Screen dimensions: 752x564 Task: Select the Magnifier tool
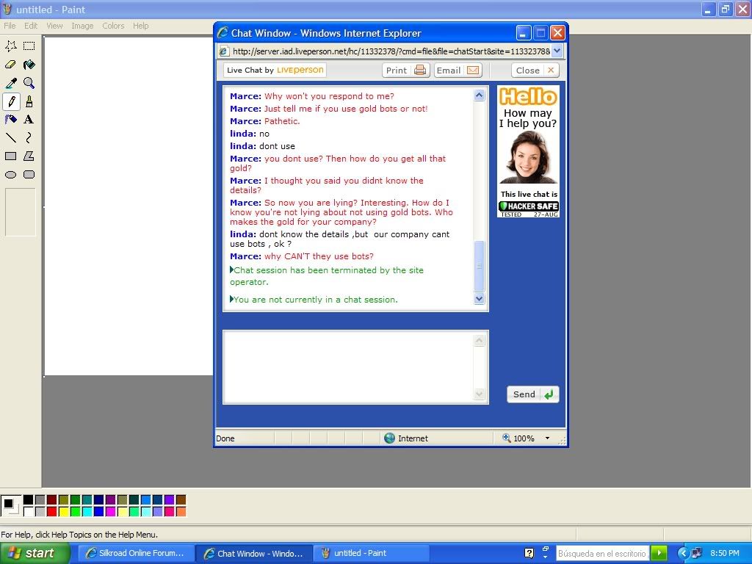(x=29, y=83)
